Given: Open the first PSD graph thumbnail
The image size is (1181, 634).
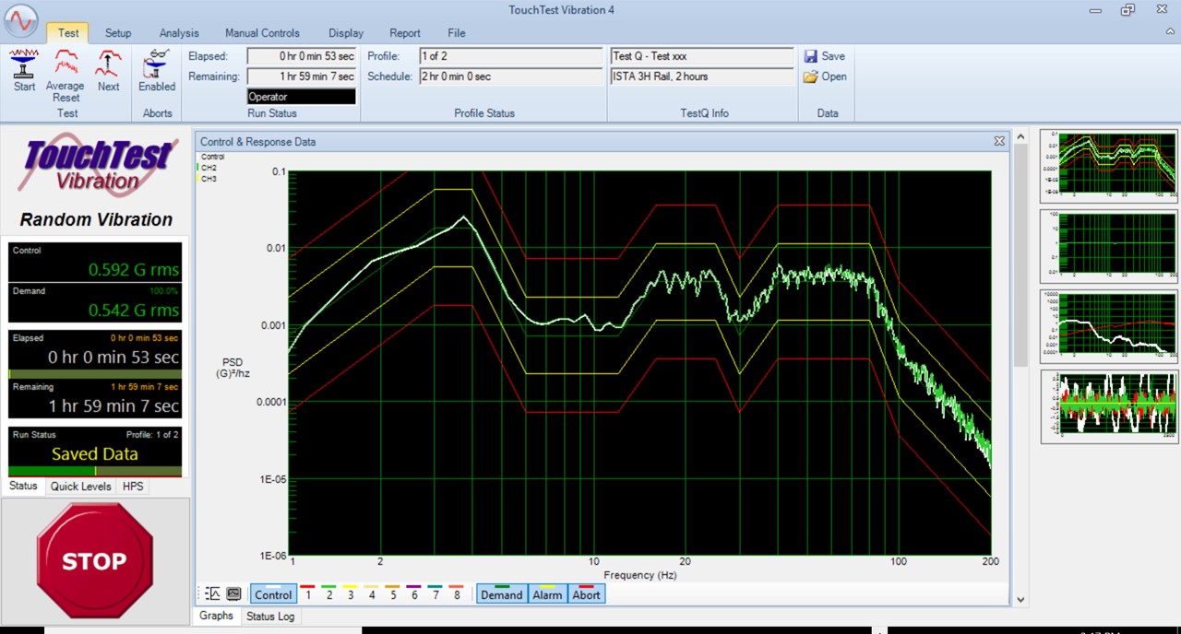Looking at the screenshot, I should 1109,166.
